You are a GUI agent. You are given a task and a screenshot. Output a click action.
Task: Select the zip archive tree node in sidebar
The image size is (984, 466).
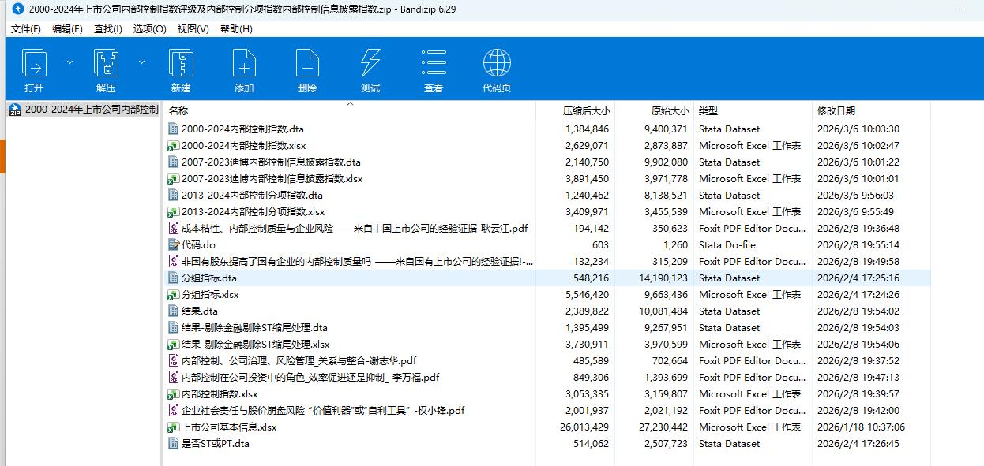pos(83,110)
